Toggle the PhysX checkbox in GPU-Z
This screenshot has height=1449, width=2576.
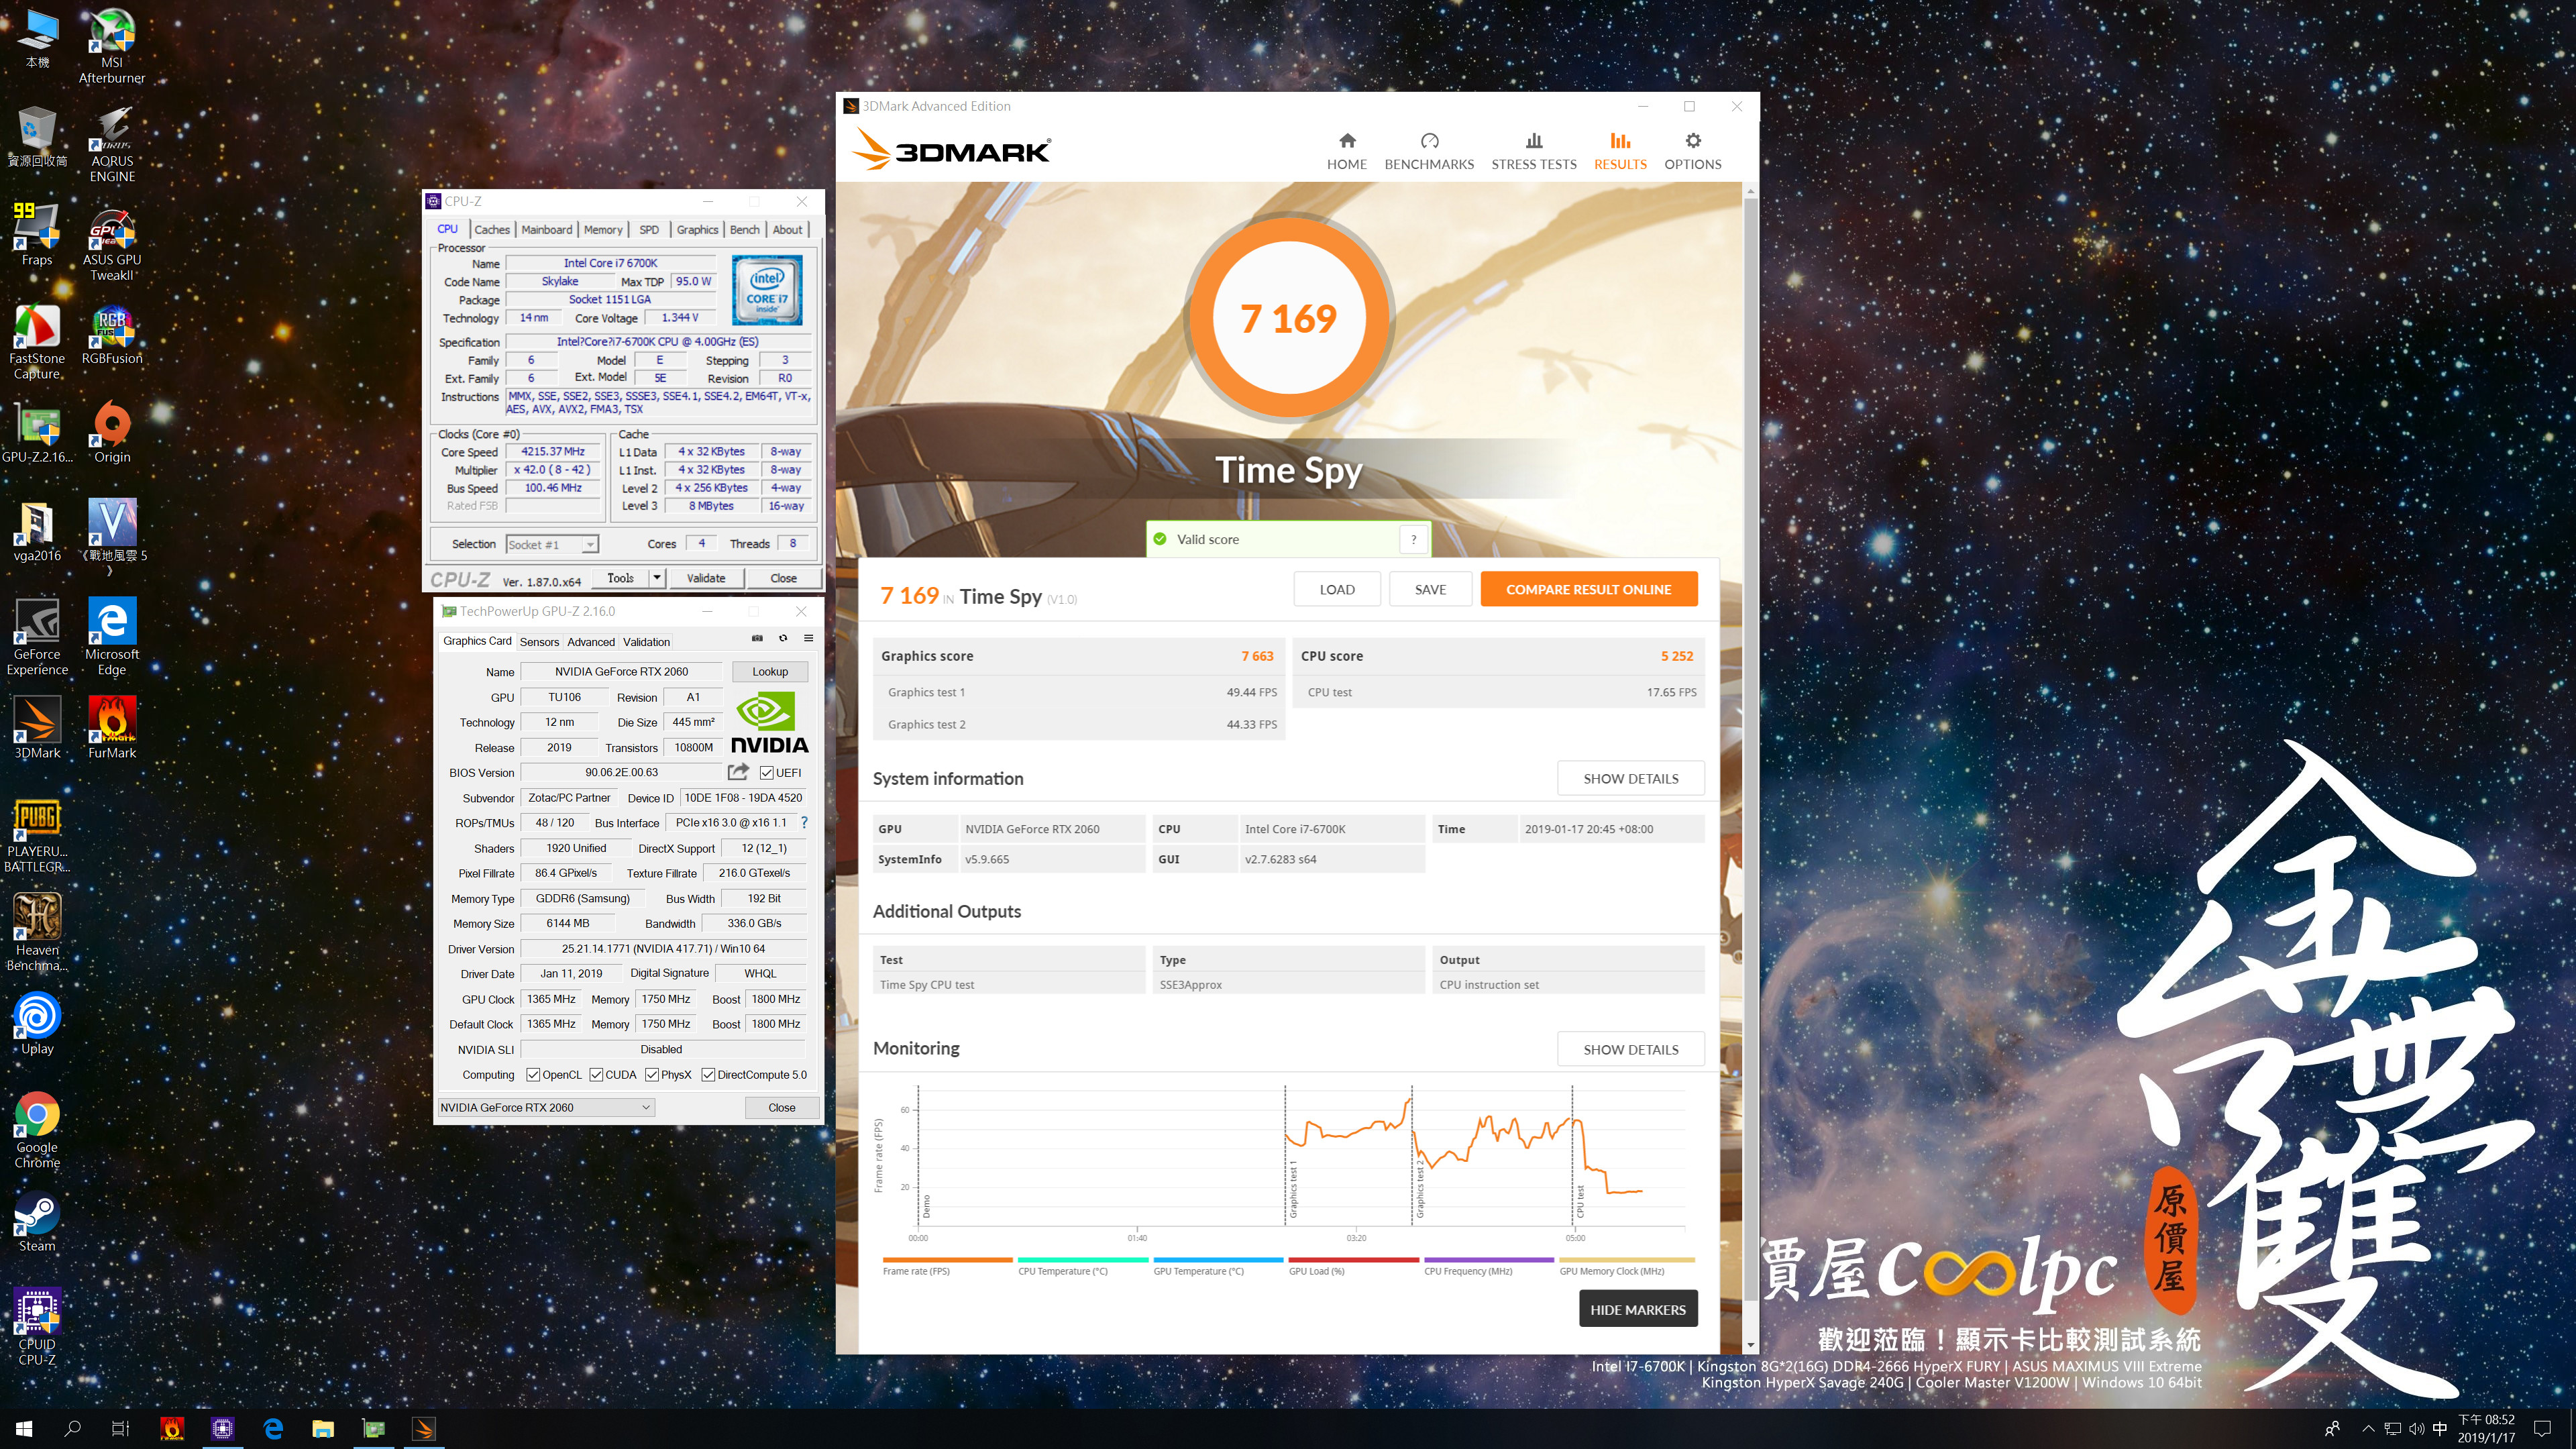coord(652,1075)
